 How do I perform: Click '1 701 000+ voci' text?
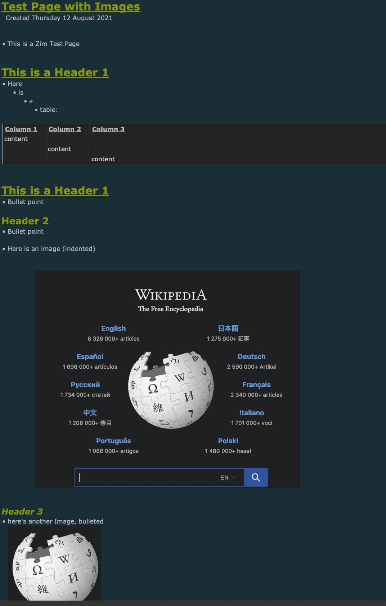pyautogui.click(x=252, y=423)
